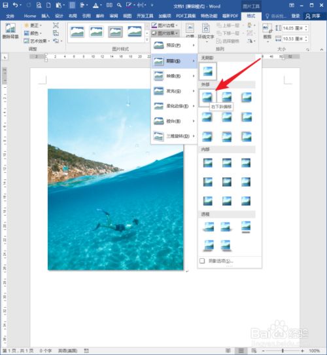Open the 选择窗格 selection pane
This screenshot has height=355, width=327.
pos(228,41)
